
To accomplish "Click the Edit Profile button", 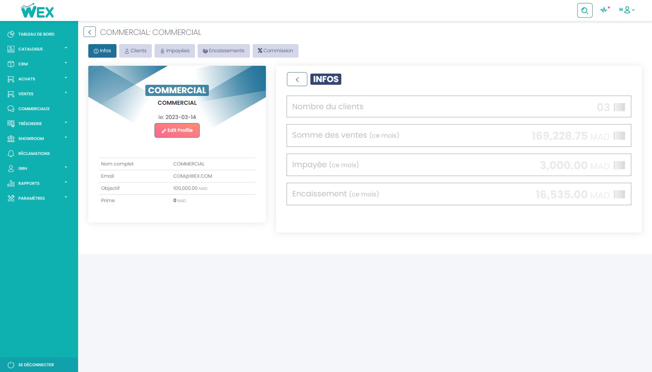I will 177,130.
